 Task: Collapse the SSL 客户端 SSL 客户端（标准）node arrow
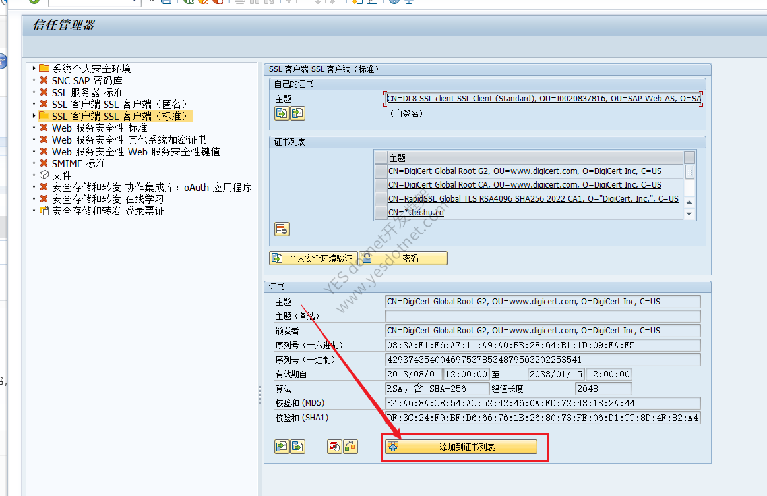(x=34, y=116)
